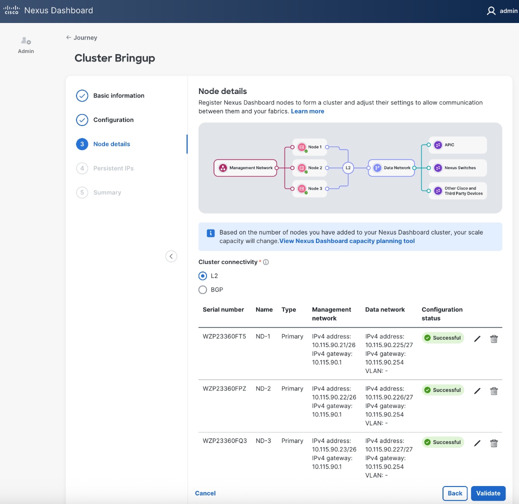
Task: Click the edit pencil icon for ND-1
Action: point(477,339)
